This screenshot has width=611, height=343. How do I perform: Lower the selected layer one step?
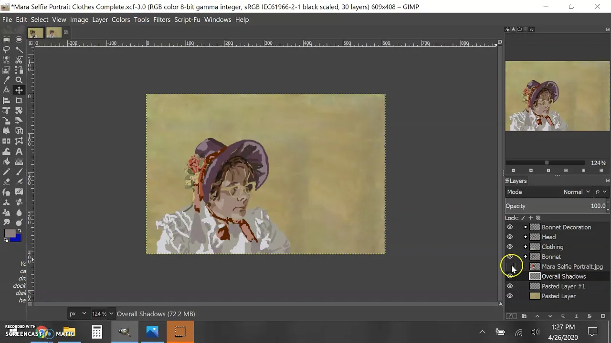(550, 316)
